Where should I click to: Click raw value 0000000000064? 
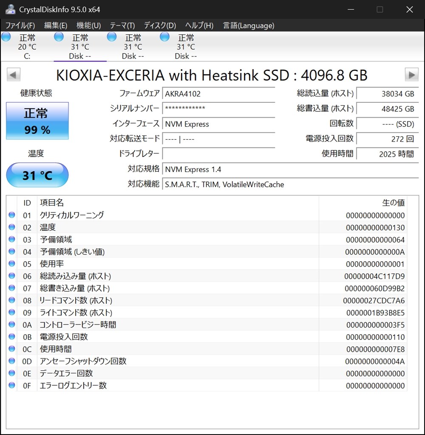[375, 240]
